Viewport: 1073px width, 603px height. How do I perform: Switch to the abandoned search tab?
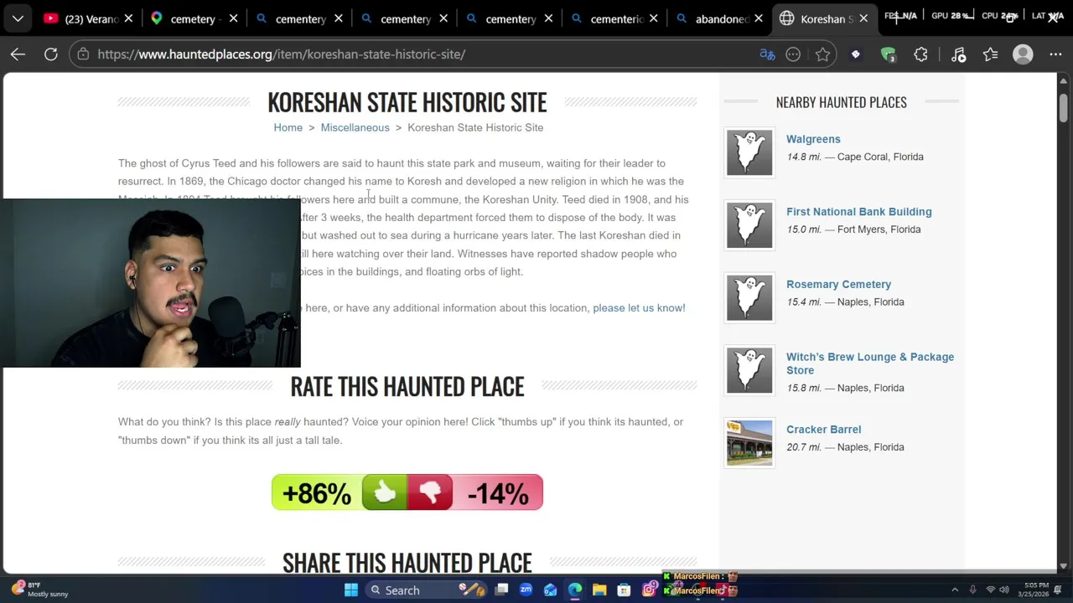[721, 18]
